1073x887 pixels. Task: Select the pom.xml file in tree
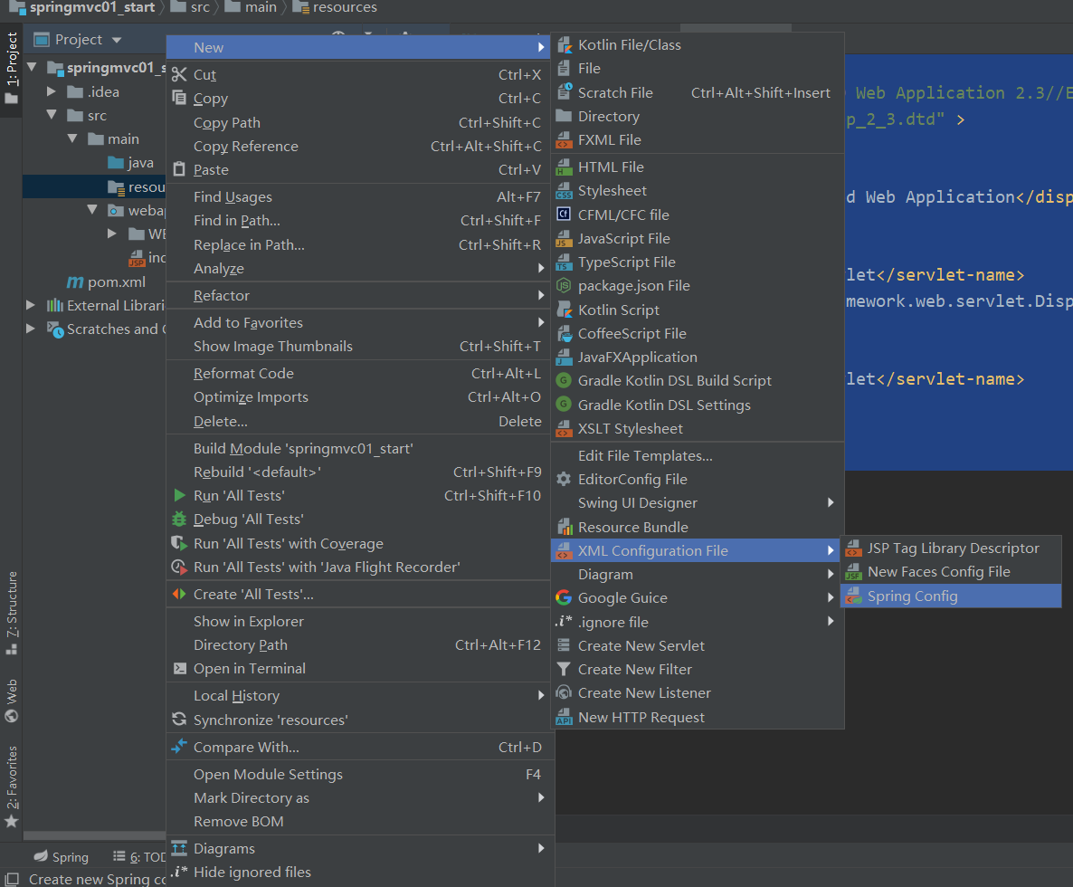click(x=106, y=281)
